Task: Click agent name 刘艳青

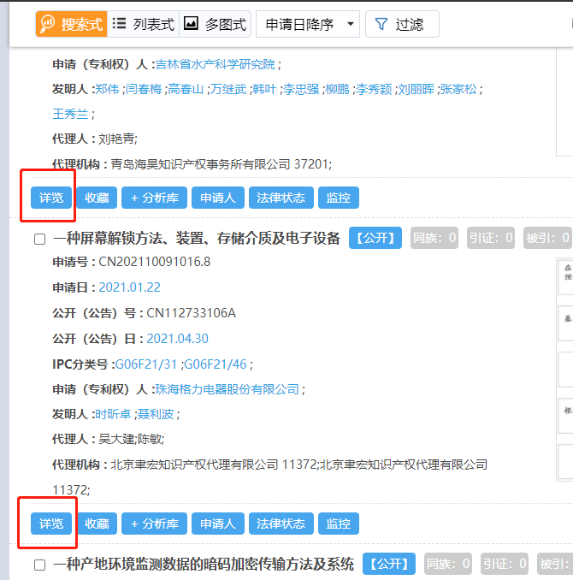Action: click(x=118, y=139)
